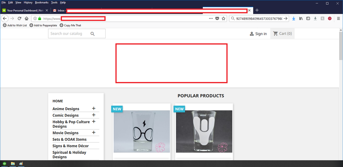The image size is (343, 167).
Task: Open page actions three-dot menu
Action: 211,19
